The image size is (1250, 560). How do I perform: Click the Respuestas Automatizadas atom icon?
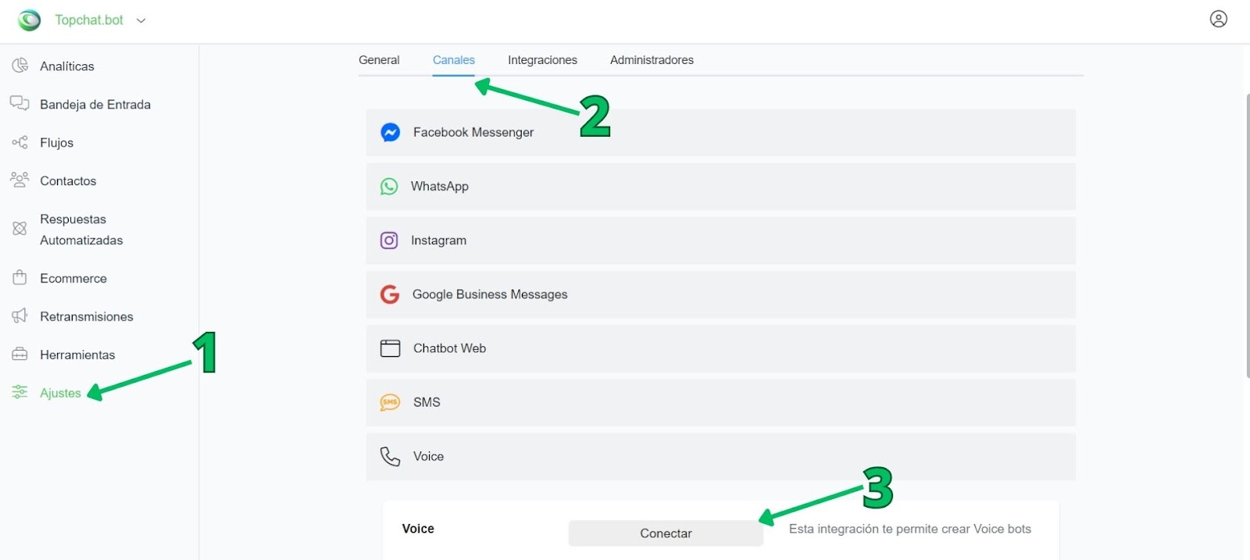coord(20,229)
